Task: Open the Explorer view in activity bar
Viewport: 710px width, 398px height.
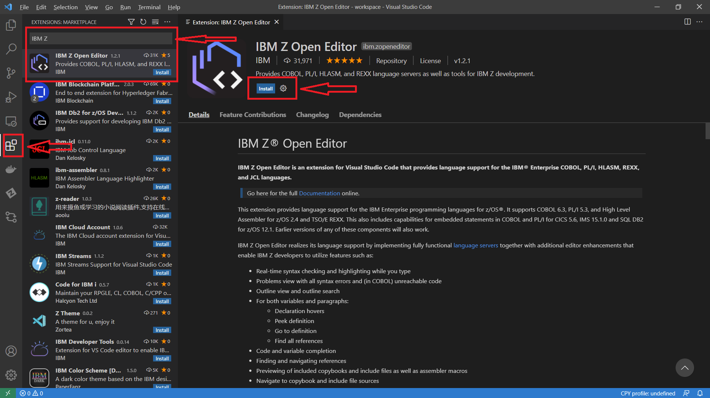Action: coord(11,25)
